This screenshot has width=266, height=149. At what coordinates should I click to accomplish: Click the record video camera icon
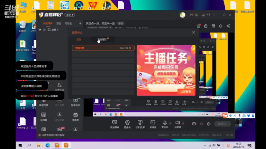point(194,124)
